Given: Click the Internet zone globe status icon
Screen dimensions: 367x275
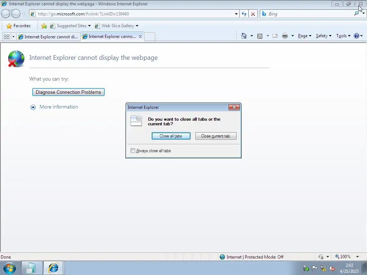Looking at the screenshot, I should pos(222,257).
